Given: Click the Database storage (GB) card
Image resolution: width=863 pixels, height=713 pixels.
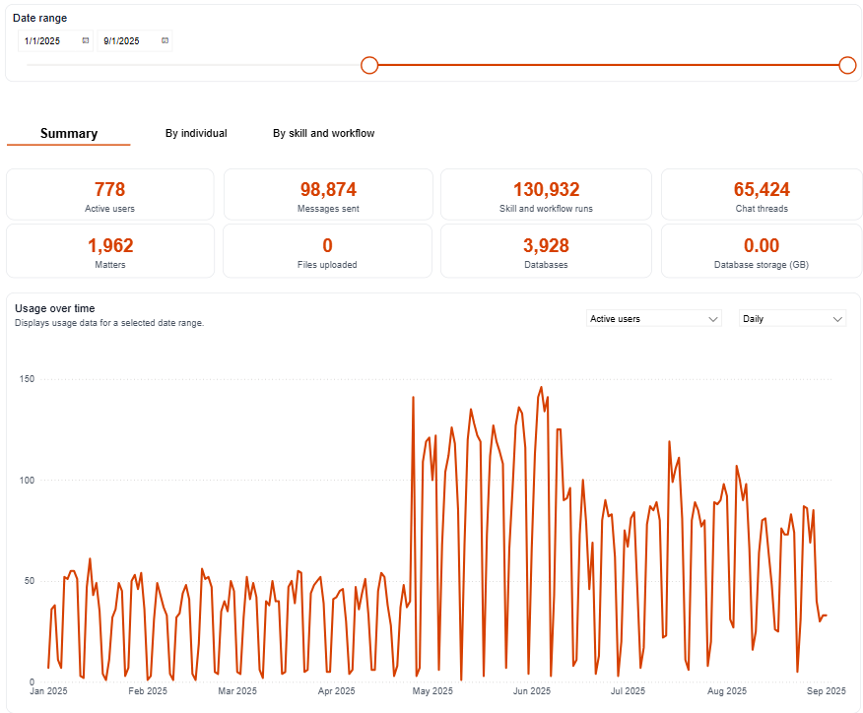Looking at the screenshot, I should pyautogui.click(x=762, y=250).
